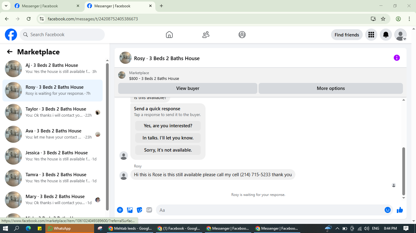
Task: Switch to the first Messenger browser tab
Action: 47,6
